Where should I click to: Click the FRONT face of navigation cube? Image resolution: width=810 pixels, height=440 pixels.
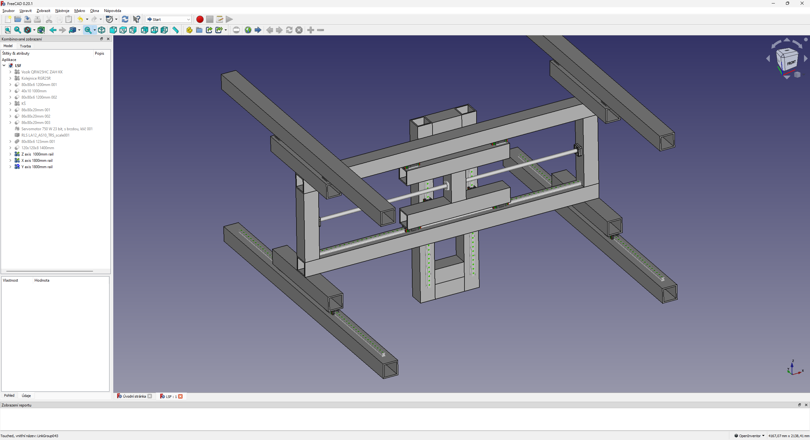[791, 63]
